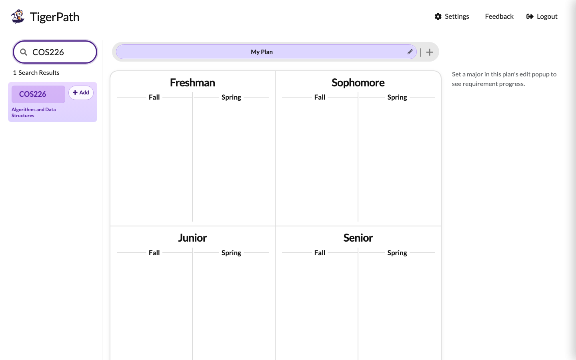Click the Junior Fall semester area

coord(154,308)
